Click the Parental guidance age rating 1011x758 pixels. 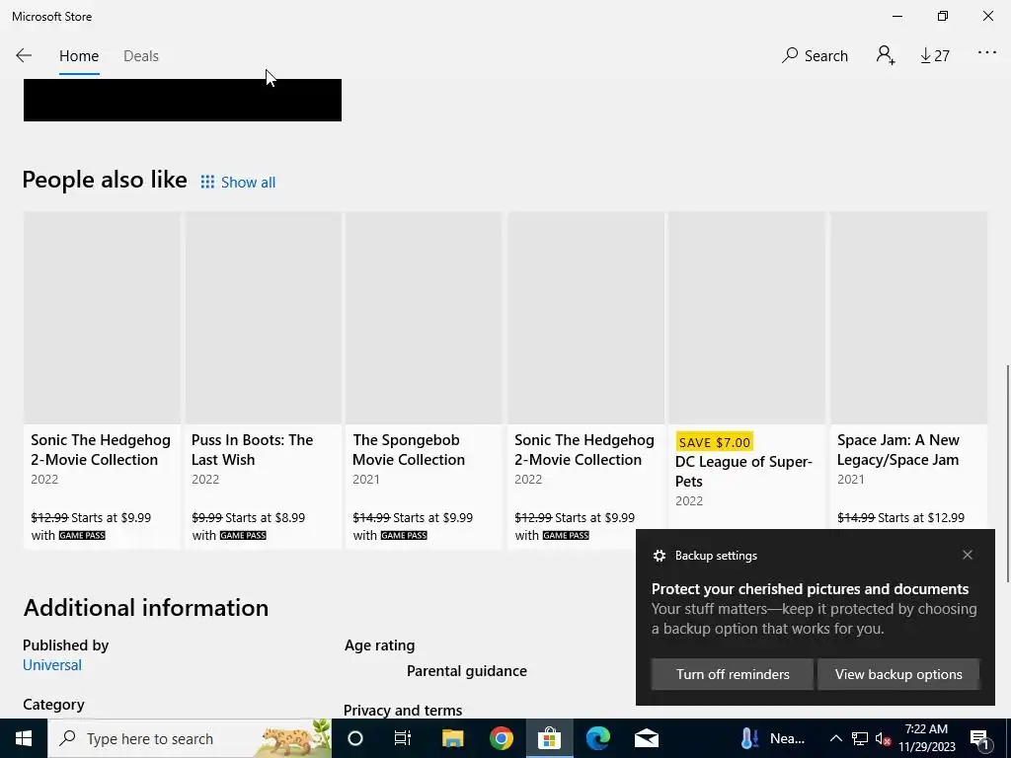pyautogui.click(x=467, y=671)
